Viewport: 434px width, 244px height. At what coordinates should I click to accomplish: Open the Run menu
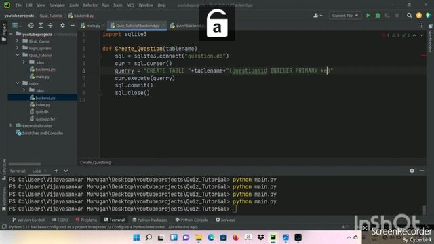(106, 5)
